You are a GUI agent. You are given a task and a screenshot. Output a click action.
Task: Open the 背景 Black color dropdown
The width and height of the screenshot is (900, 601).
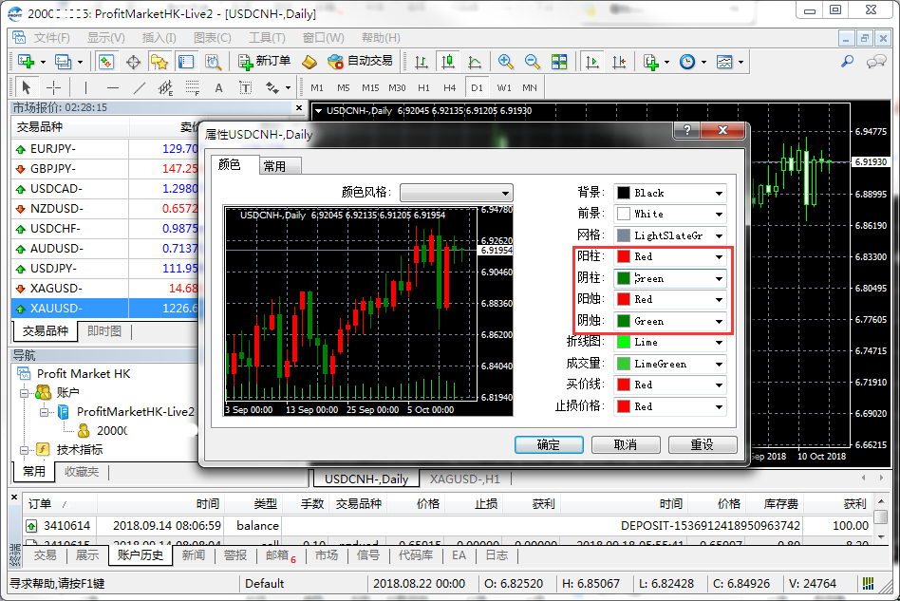669,193
